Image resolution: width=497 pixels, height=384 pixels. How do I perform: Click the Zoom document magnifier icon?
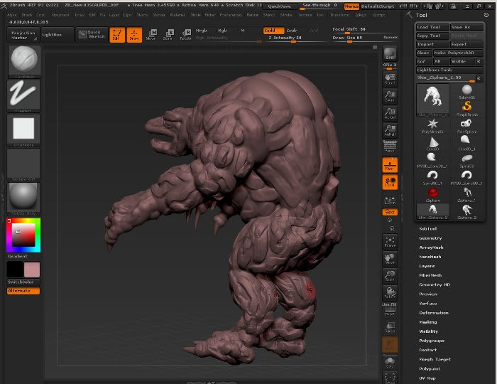point(390,96)
